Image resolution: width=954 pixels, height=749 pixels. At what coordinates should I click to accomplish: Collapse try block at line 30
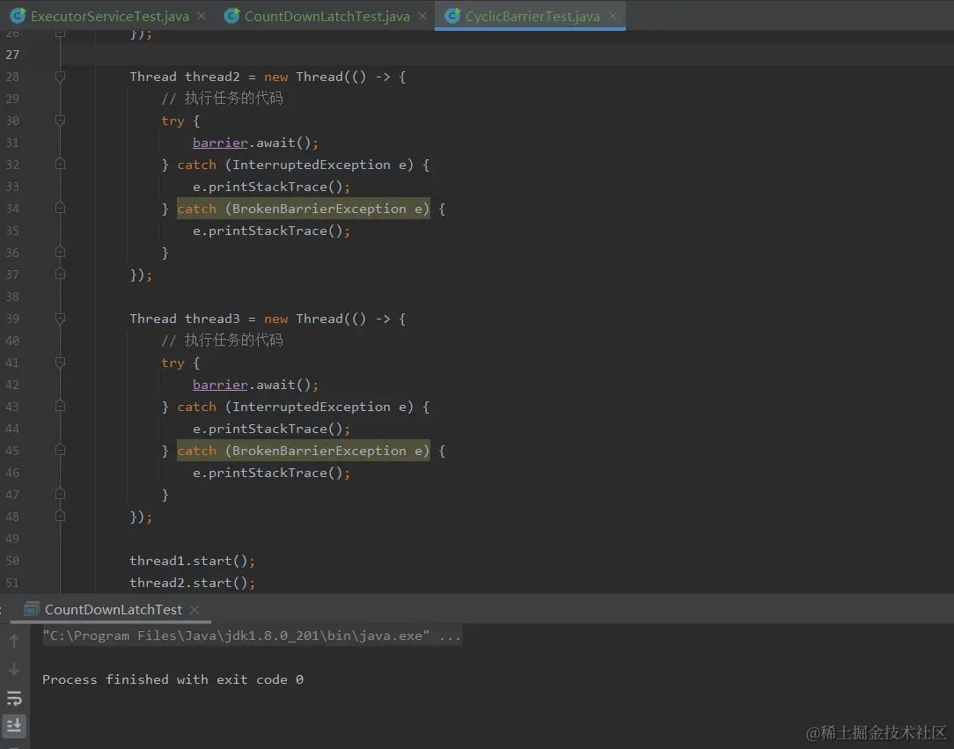coord(60,121)
